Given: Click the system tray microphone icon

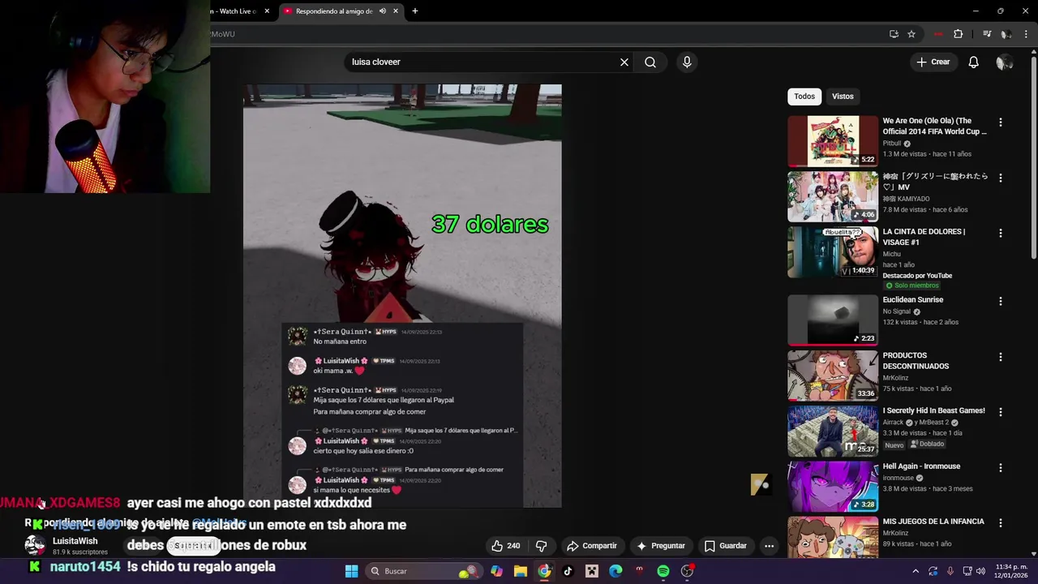Looking at the screenshot, I should [x=950, y=571].
